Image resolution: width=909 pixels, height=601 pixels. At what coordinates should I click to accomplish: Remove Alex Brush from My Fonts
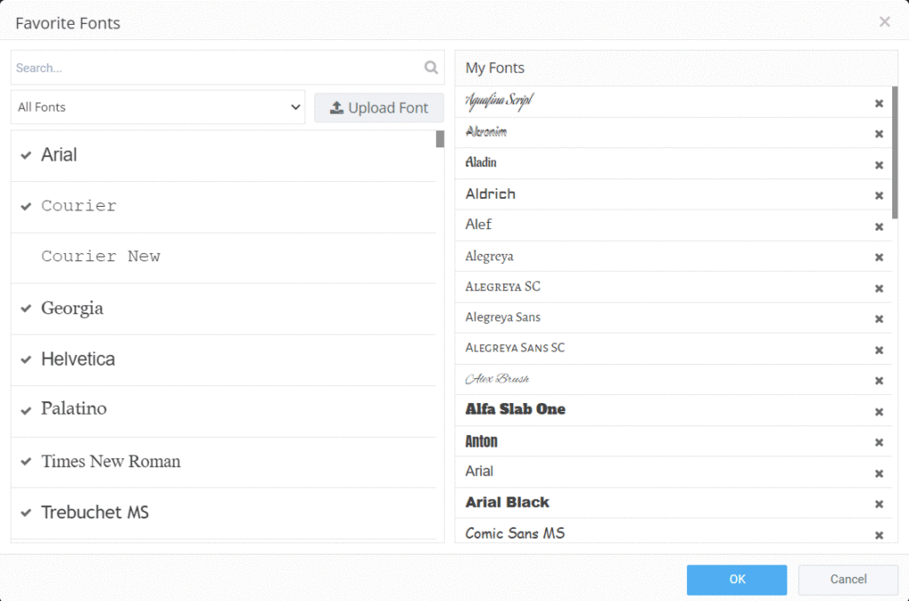pyautogui.click(x=879, y=380)
